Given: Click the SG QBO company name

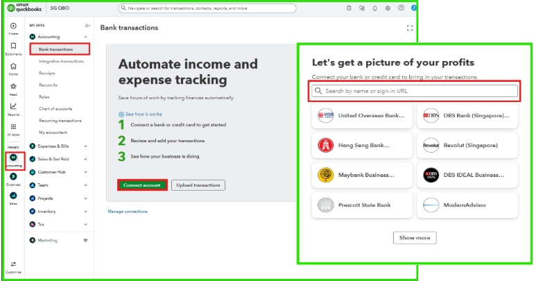Looking at the screenshot, I should (60, 8).
